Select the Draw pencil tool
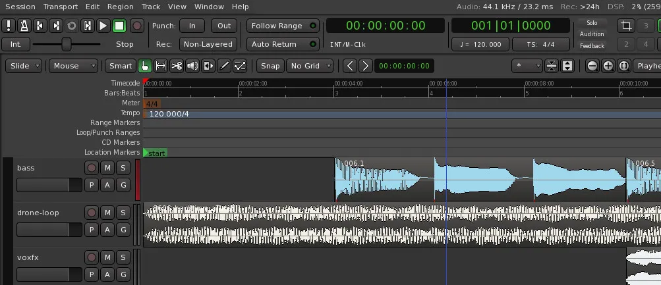Screen dimensions: 661x285 (x=224, y=66)
